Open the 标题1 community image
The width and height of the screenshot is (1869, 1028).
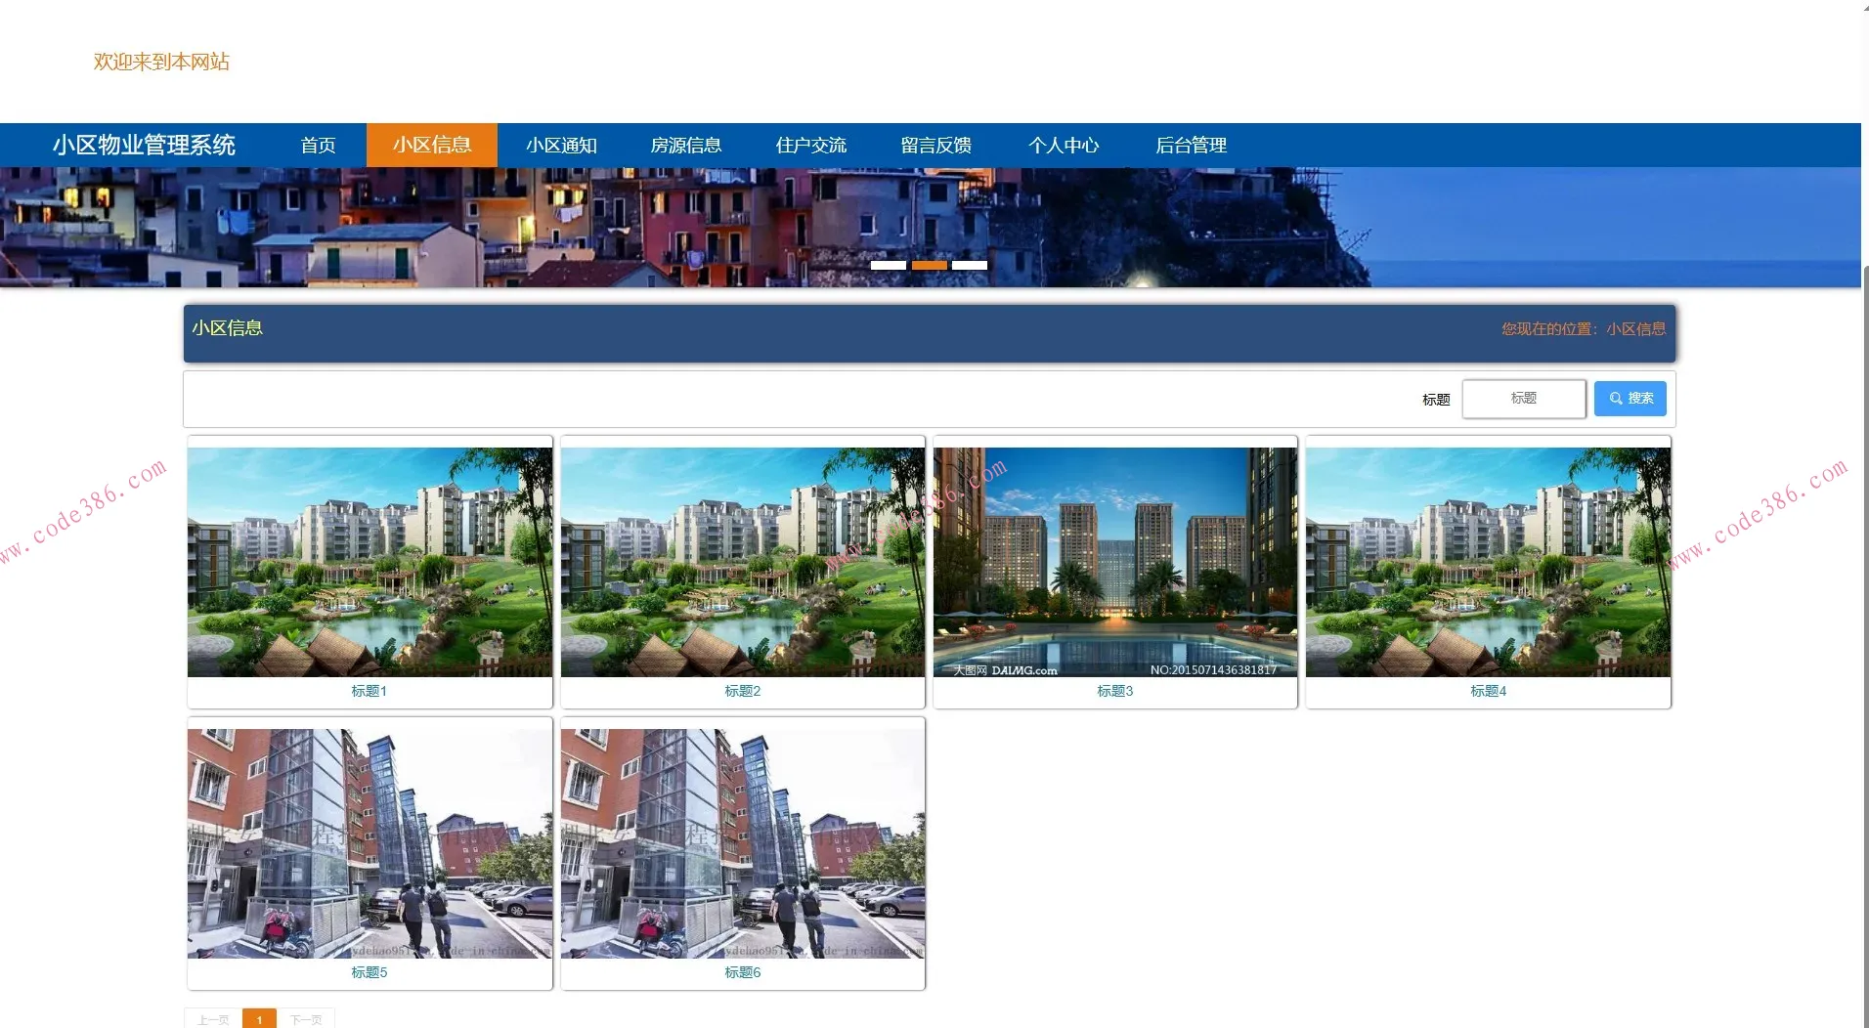[x=369, y=562]
